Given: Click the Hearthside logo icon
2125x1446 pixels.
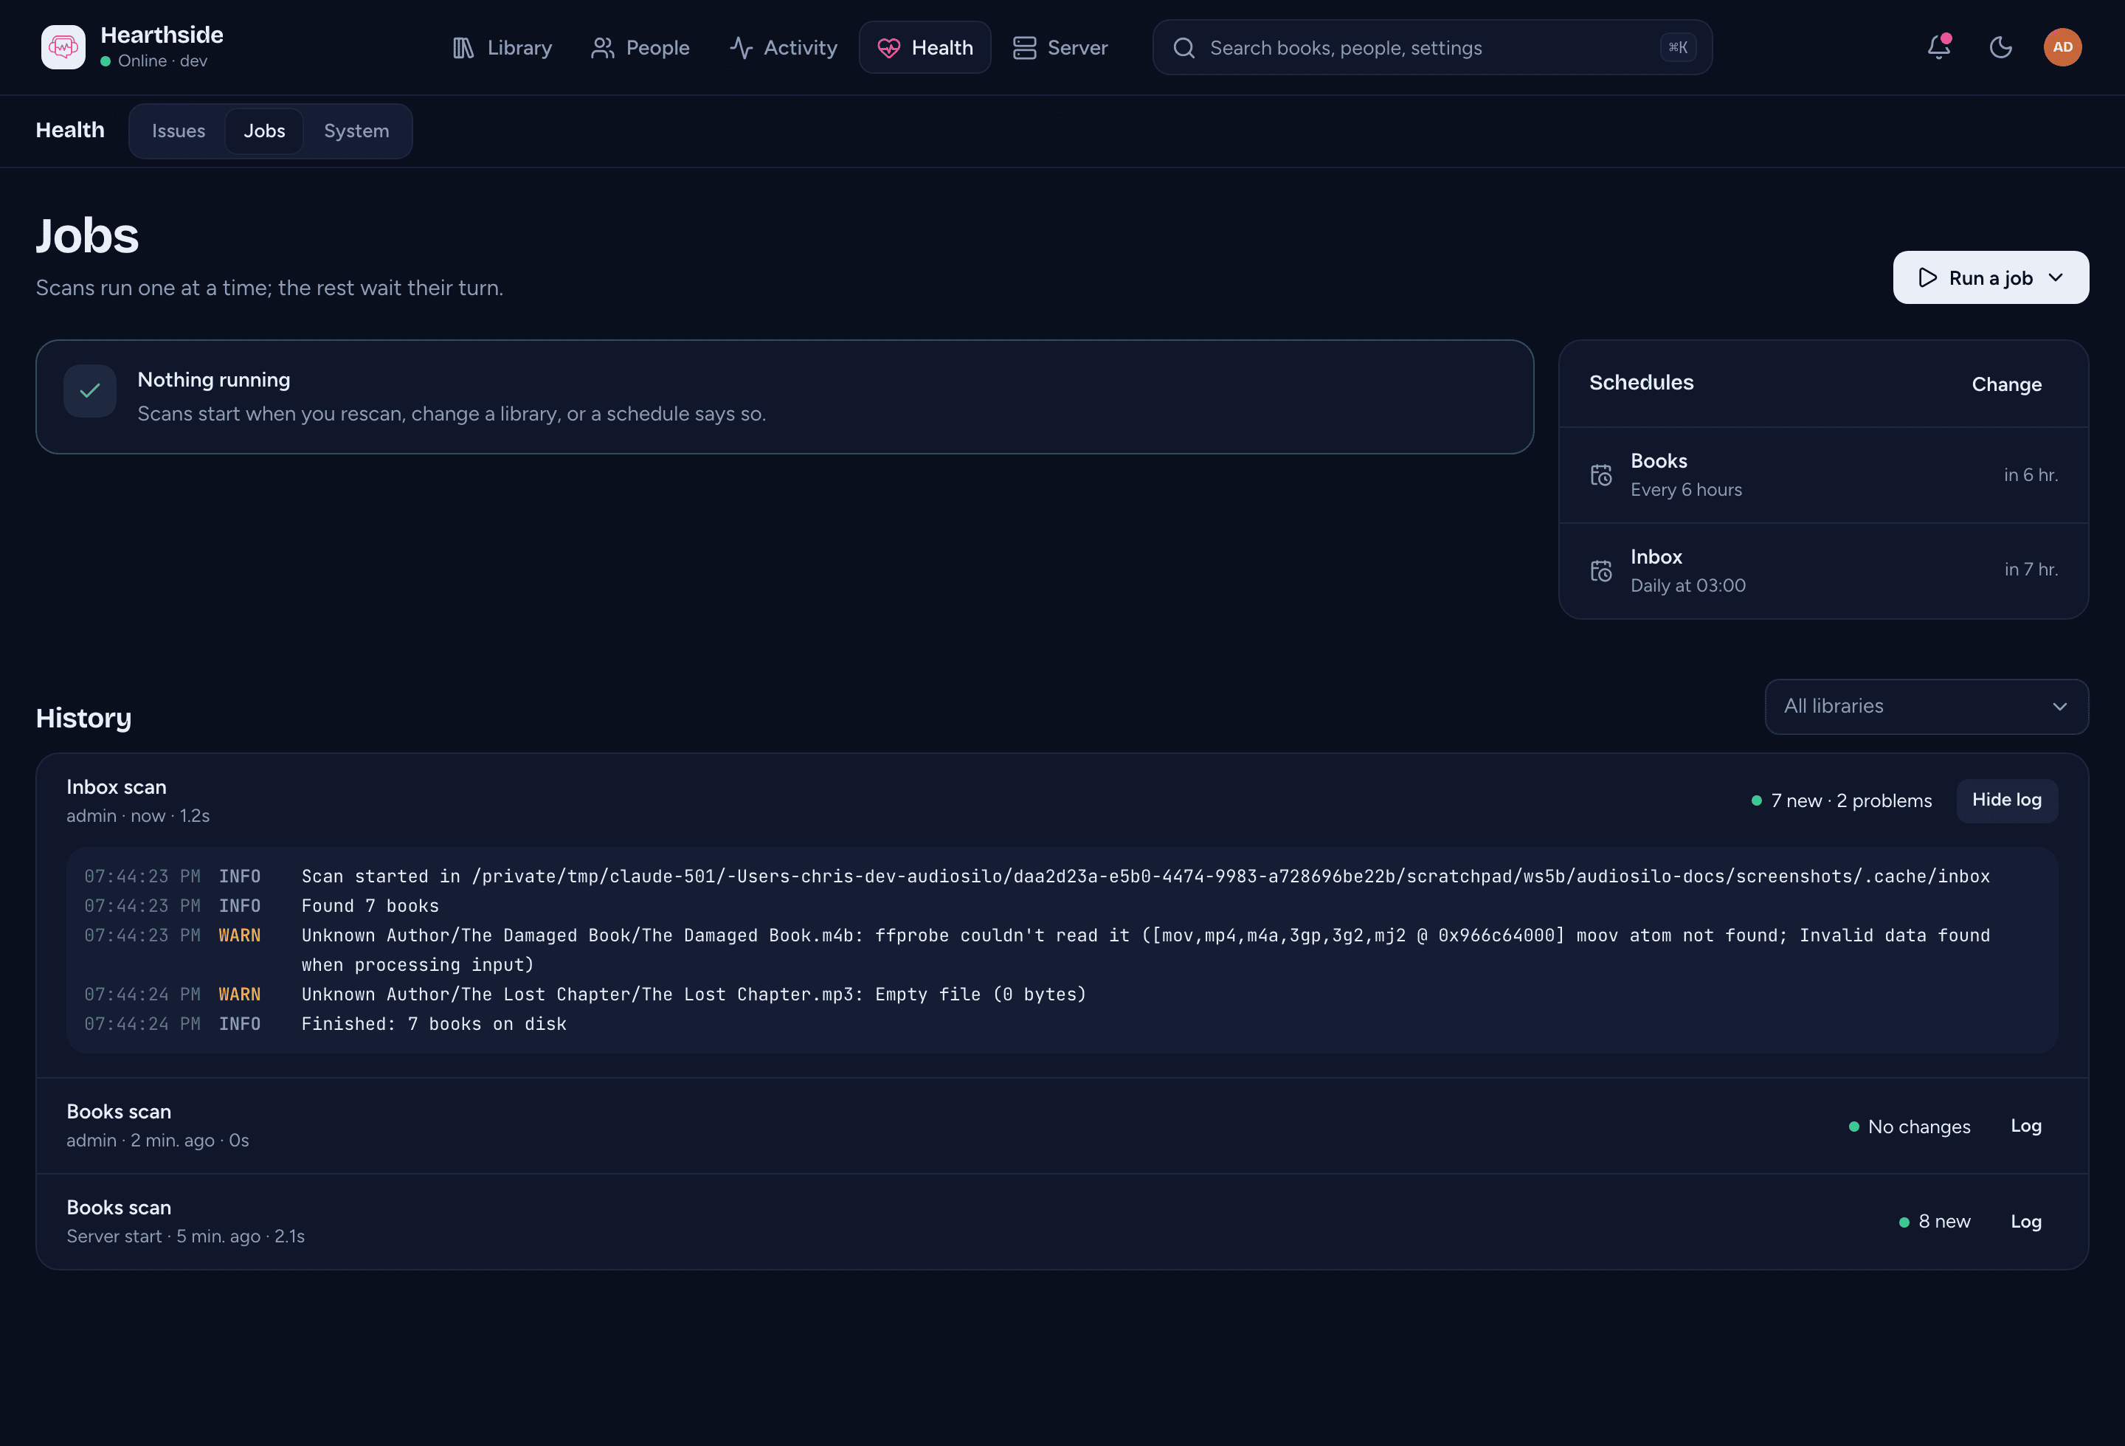Looking at the screenshot, I should coord(63,46).
